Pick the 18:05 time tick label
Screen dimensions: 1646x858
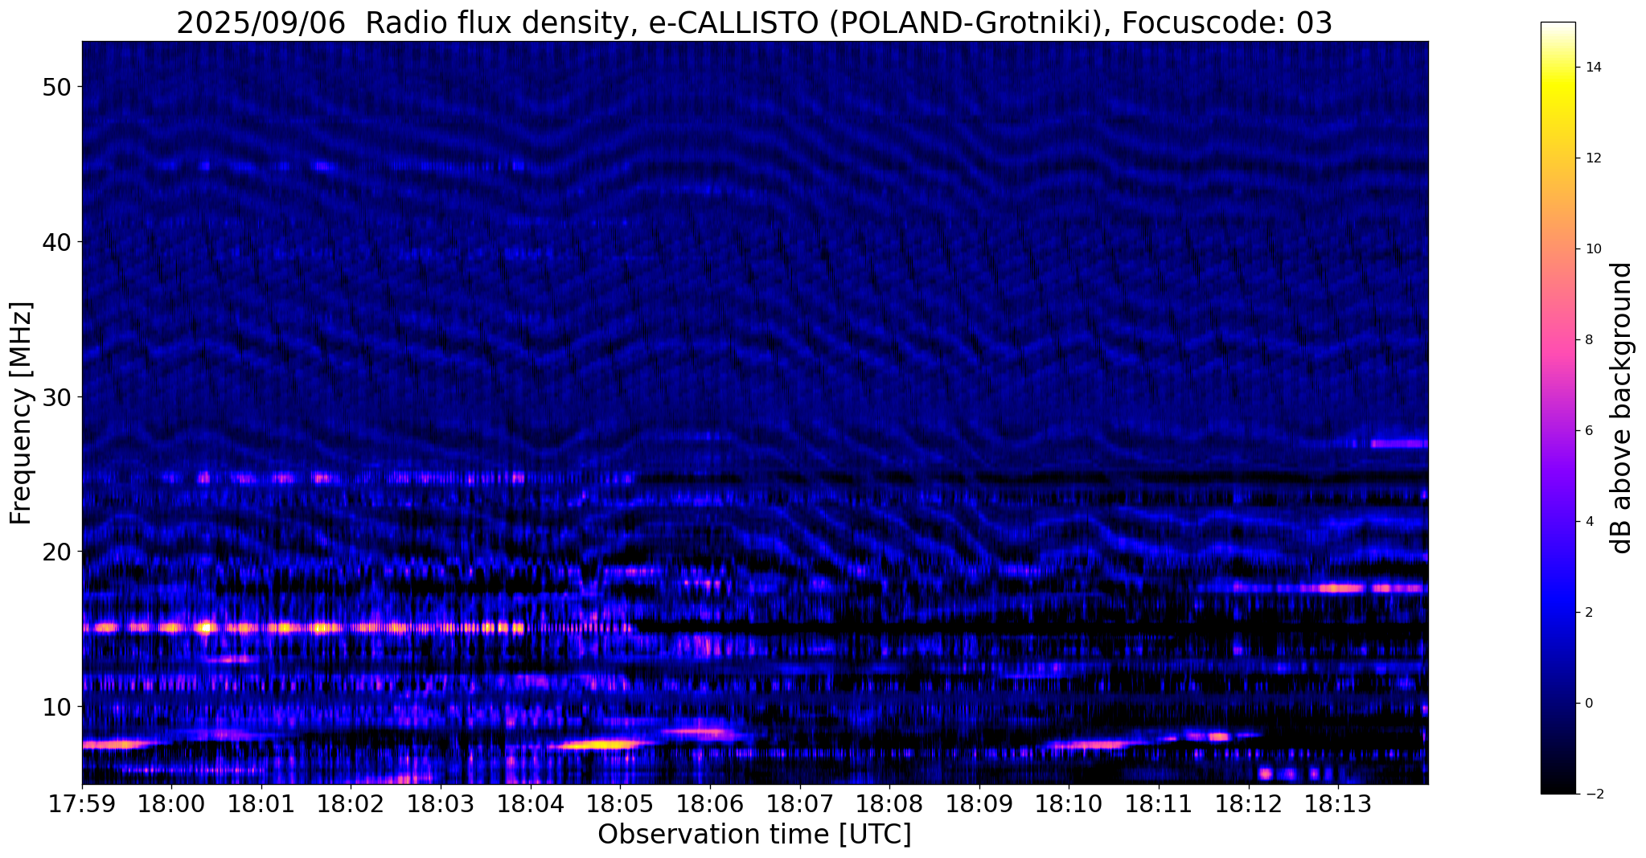tap(620, 804)
